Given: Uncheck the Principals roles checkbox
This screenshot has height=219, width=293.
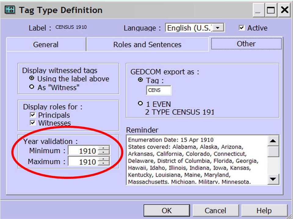Looking at the screenshot, I should [33, 115].
